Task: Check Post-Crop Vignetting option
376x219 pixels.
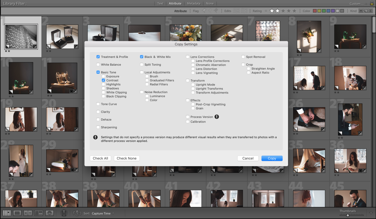Action: (193, 104)
